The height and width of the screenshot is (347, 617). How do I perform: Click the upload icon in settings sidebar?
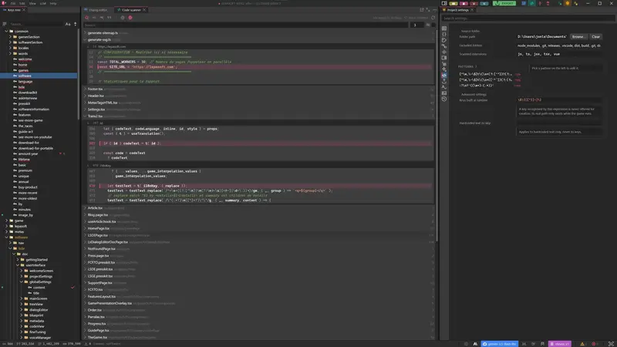pyautogui.click(x=444, y=81)
